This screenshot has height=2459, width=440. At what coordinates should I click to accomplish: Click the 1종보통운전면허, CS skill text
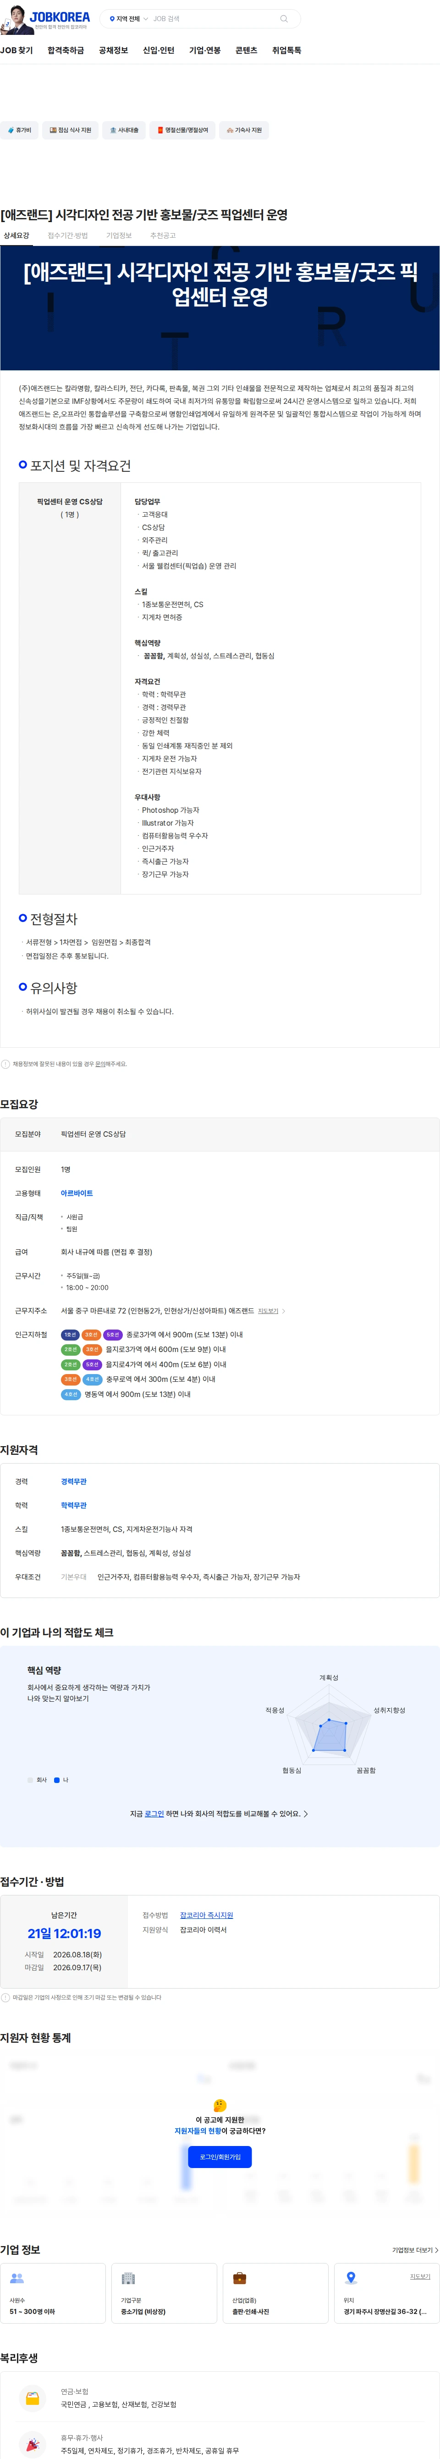(x=172, y=604)
